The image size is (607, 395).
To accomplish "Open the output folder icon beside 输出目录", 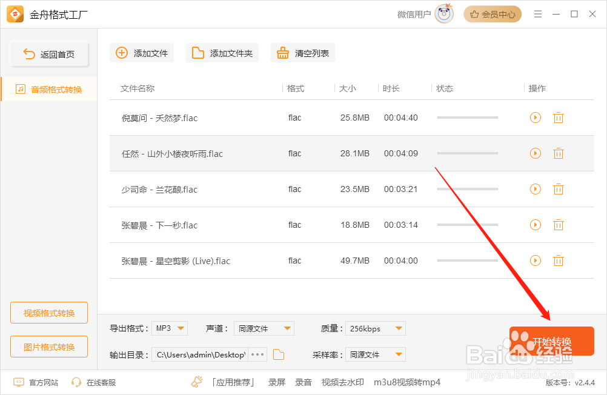I will 278,354.
